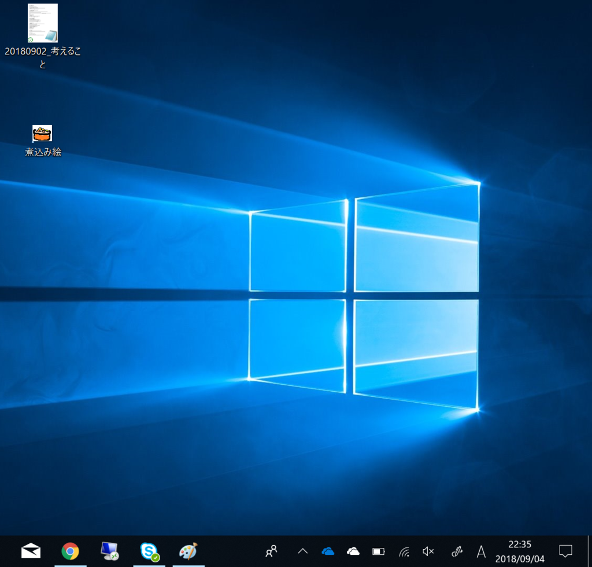Click the Show desktop strip
Viewport: 592px width, 567px height.
(589, 551)
